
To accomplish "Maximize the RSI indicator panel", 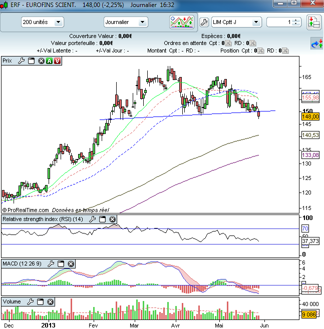I will (x=102, y=219).
